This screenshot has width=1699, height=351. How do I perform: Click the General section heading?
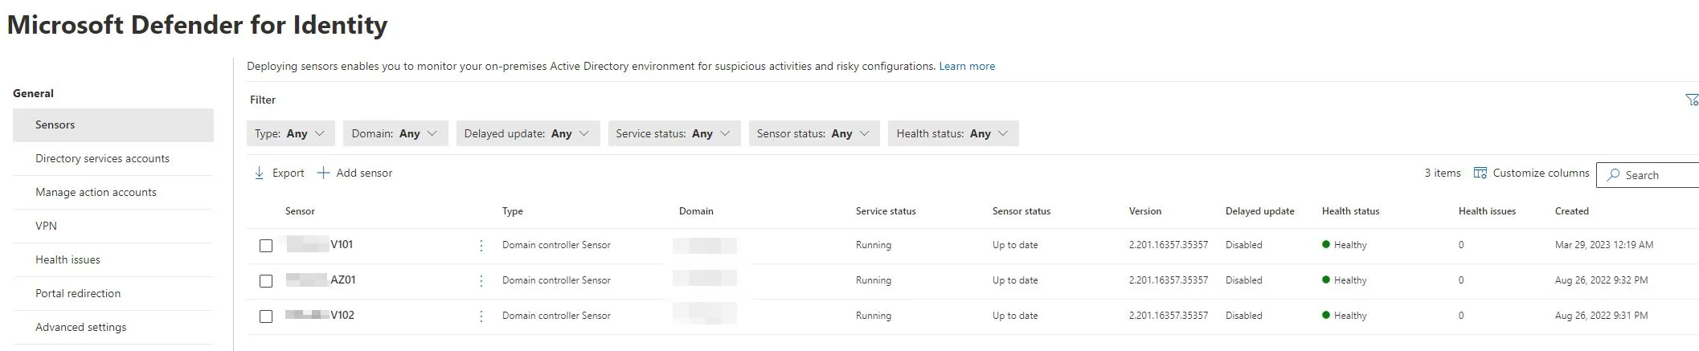(x=33, y=93)
